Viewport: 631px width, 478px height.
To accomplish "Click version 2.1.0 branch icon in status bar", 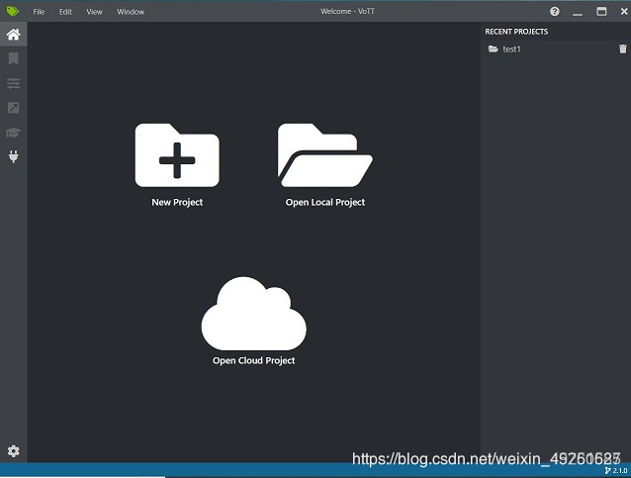I will [607, 470].
